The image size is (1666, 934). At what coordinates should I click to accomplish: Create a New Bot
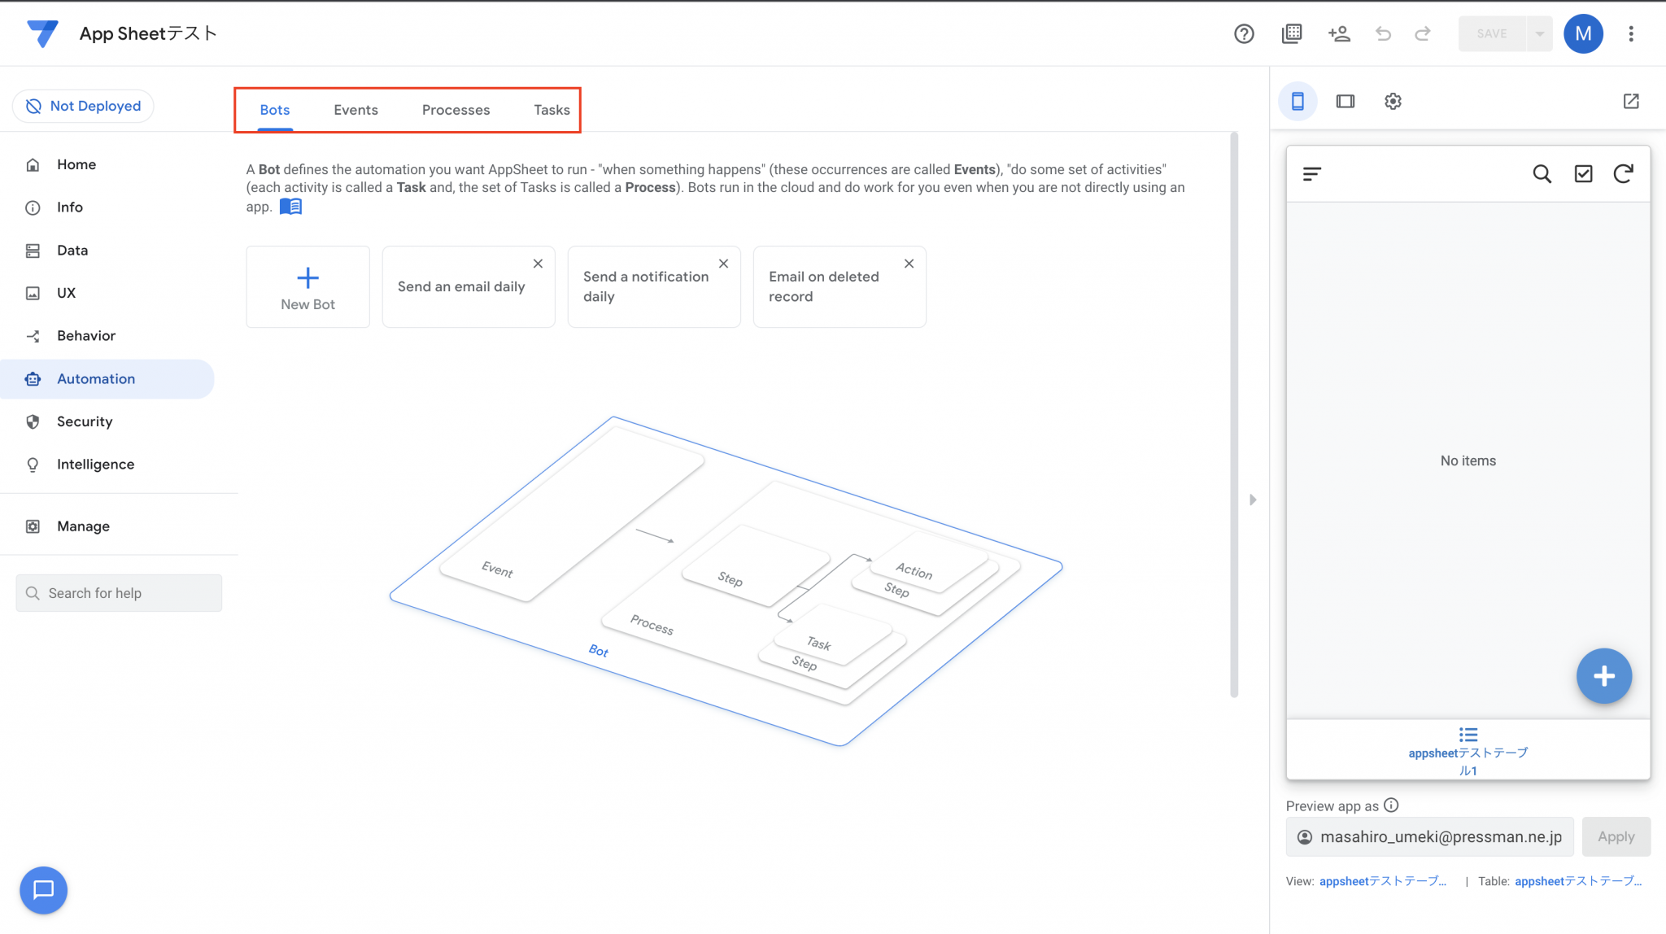pos(307,287)
